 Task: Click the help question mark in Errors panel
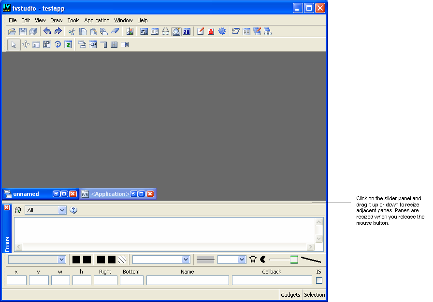(x=73, y=210)
